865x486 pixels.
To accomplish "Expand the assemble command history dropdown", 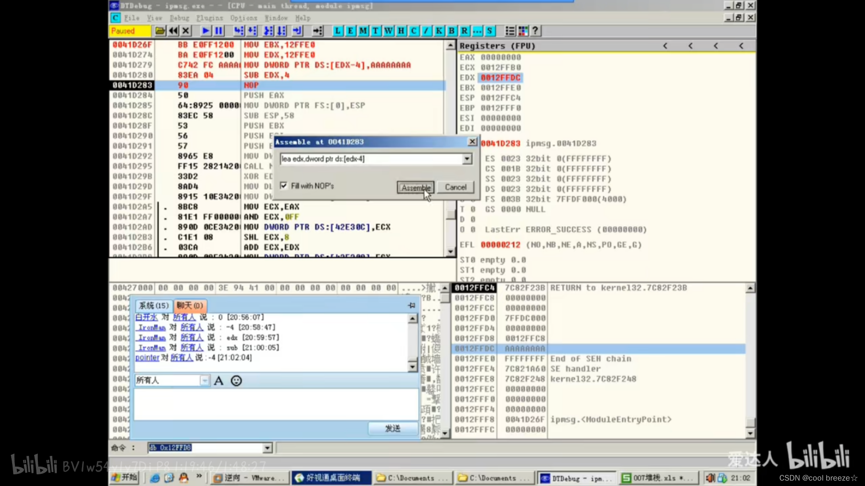I will point(467,158).
